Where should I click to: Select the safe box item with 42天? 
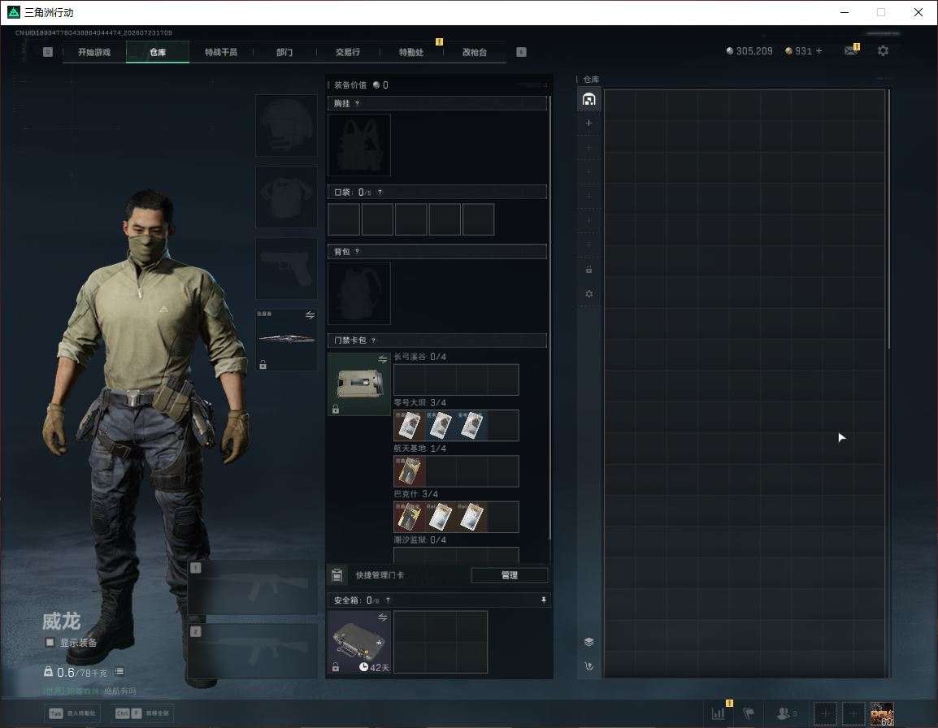[x=359, y=642]
